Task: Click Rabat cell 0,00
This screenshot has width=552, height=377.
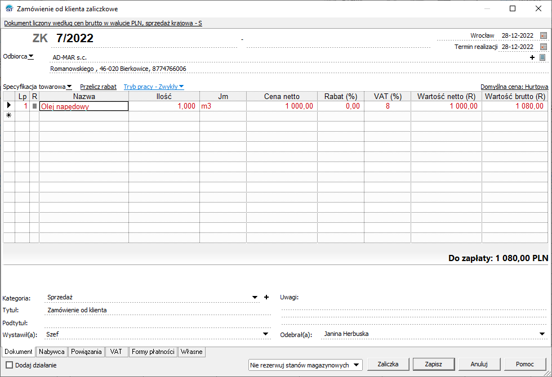Action: [341, 106]
